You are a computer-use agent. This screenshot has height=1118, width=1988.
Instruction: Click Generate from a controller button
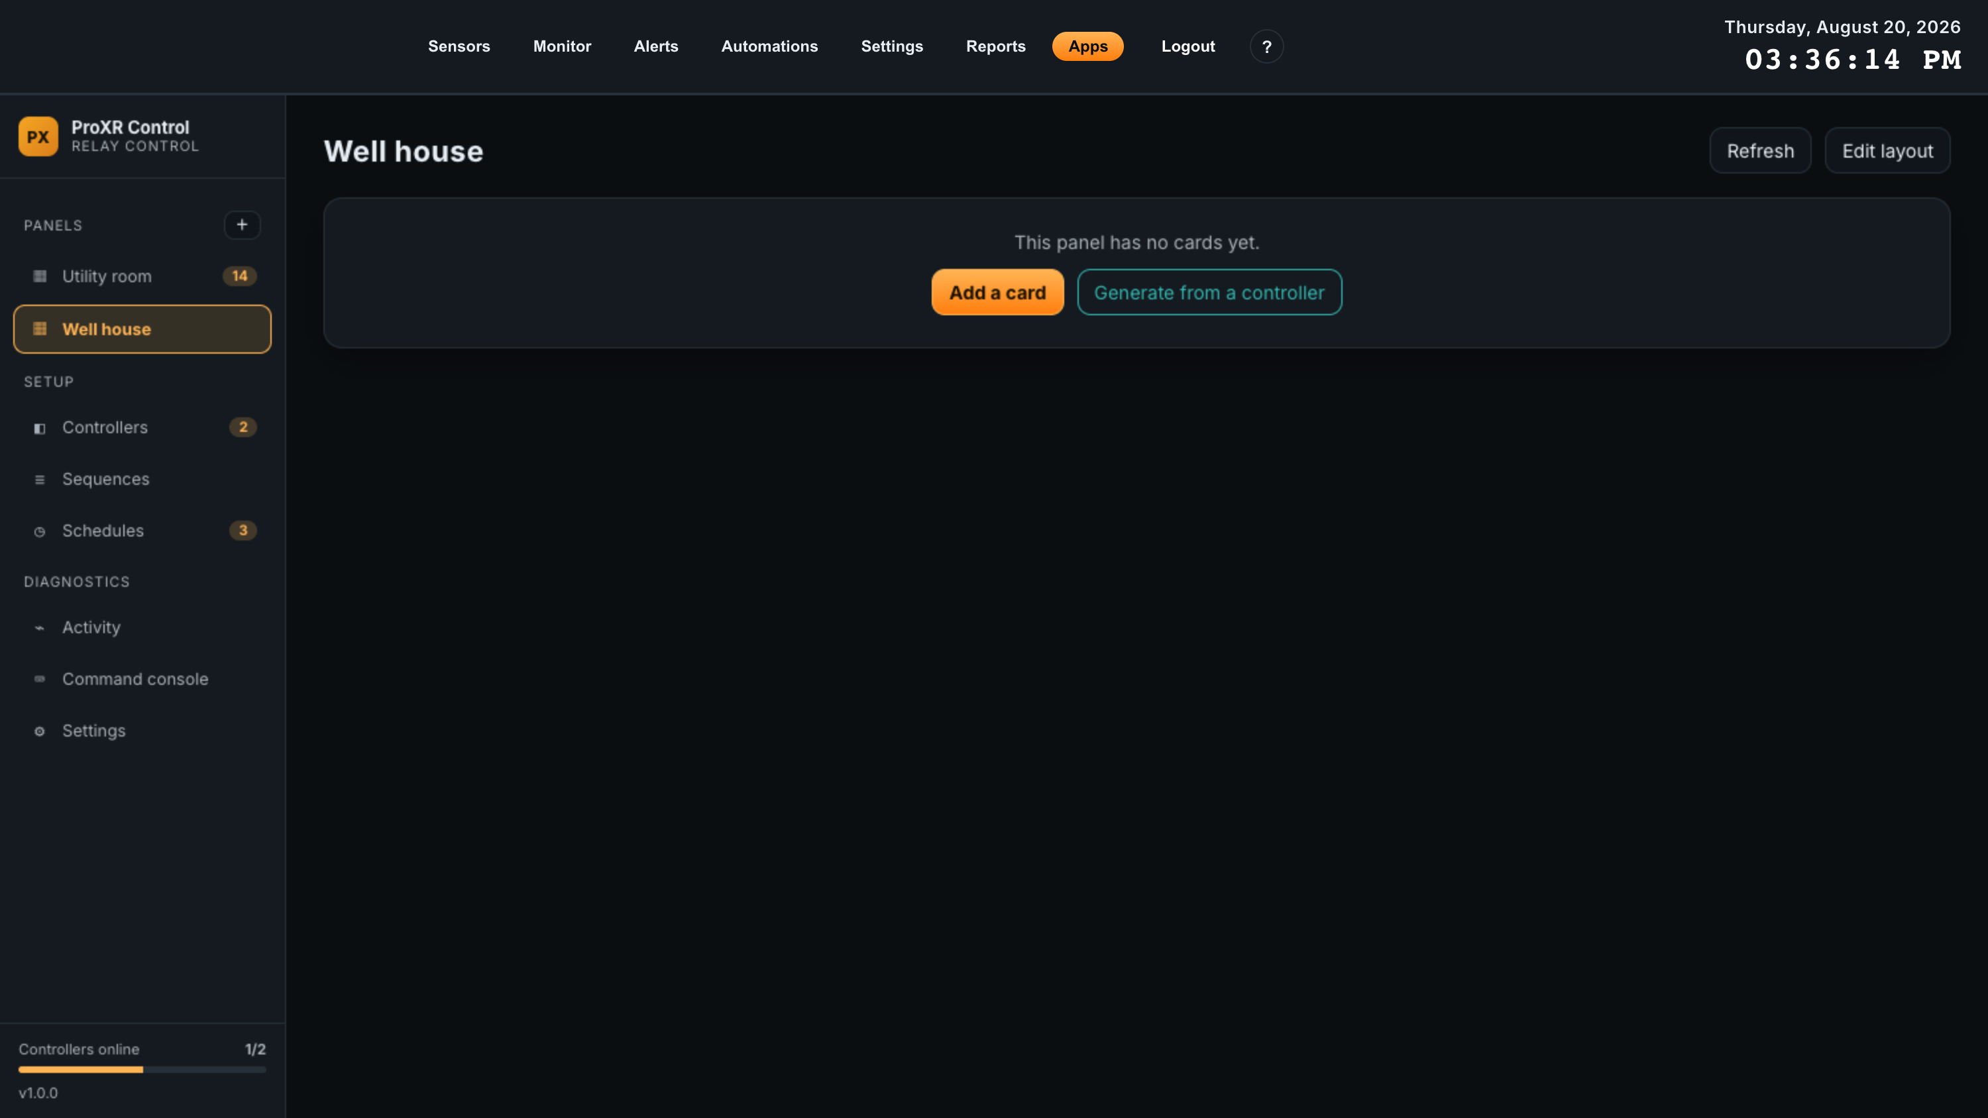(x=1209, y=291)
